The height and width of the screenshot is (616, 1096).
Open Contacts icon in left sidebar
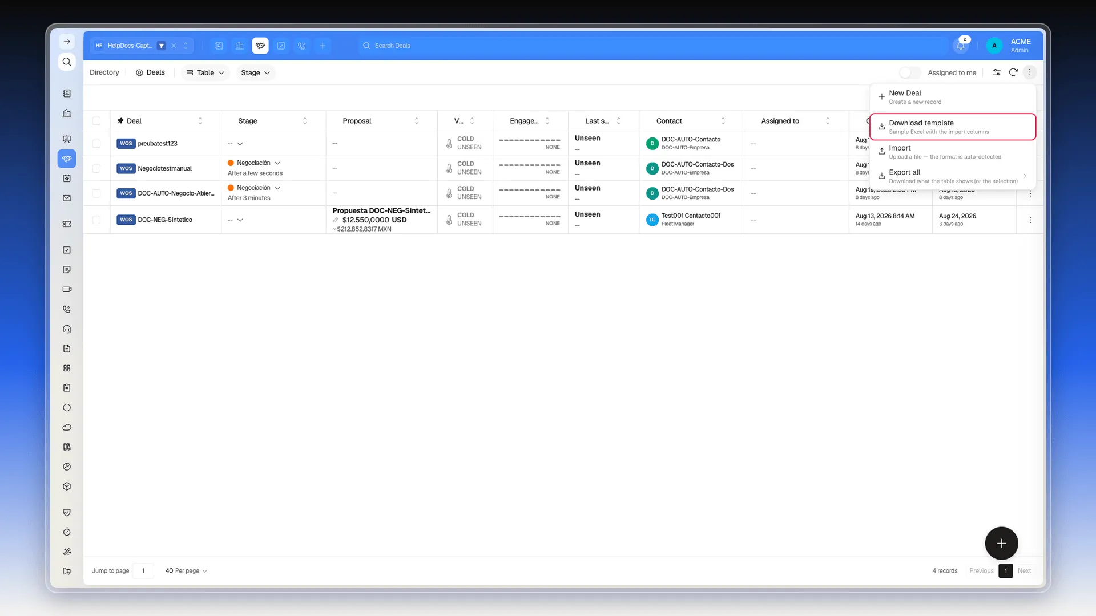click(67, 94)
